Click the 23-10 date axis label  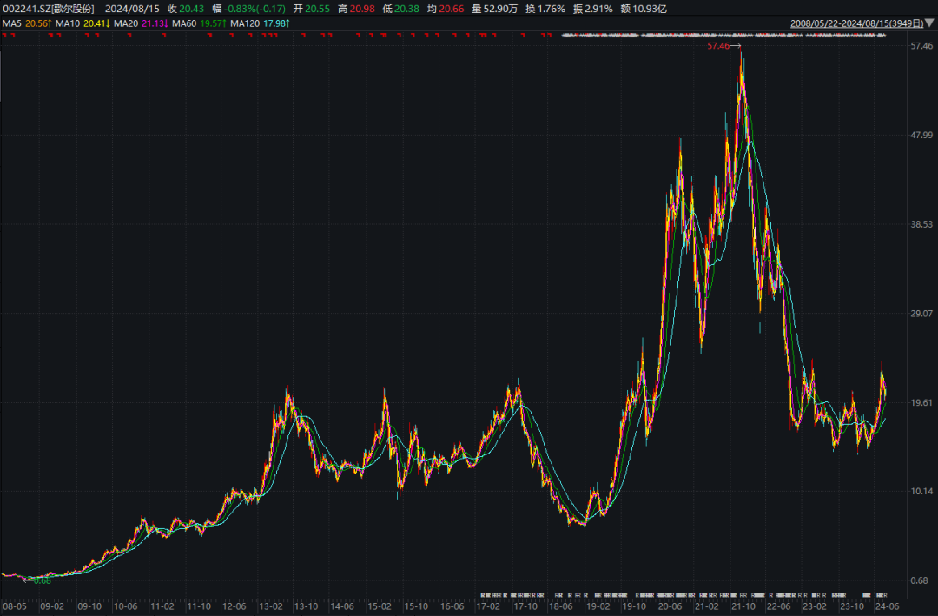[851, 606]
